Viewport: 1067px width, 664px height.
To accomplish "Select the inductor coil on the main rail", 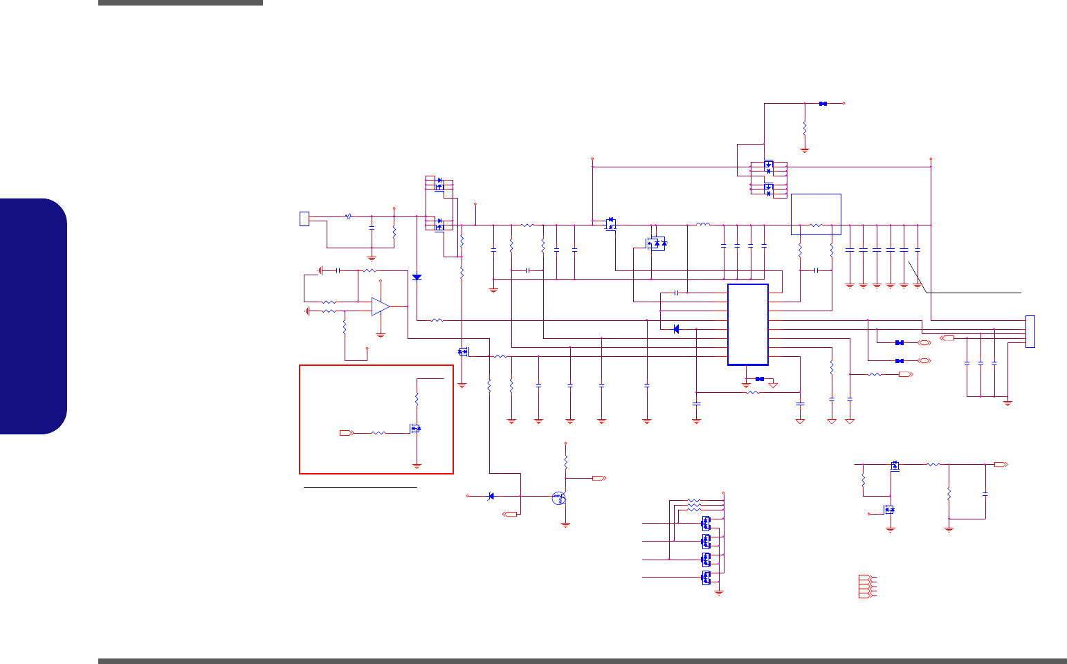I will [x=702, y=224].
